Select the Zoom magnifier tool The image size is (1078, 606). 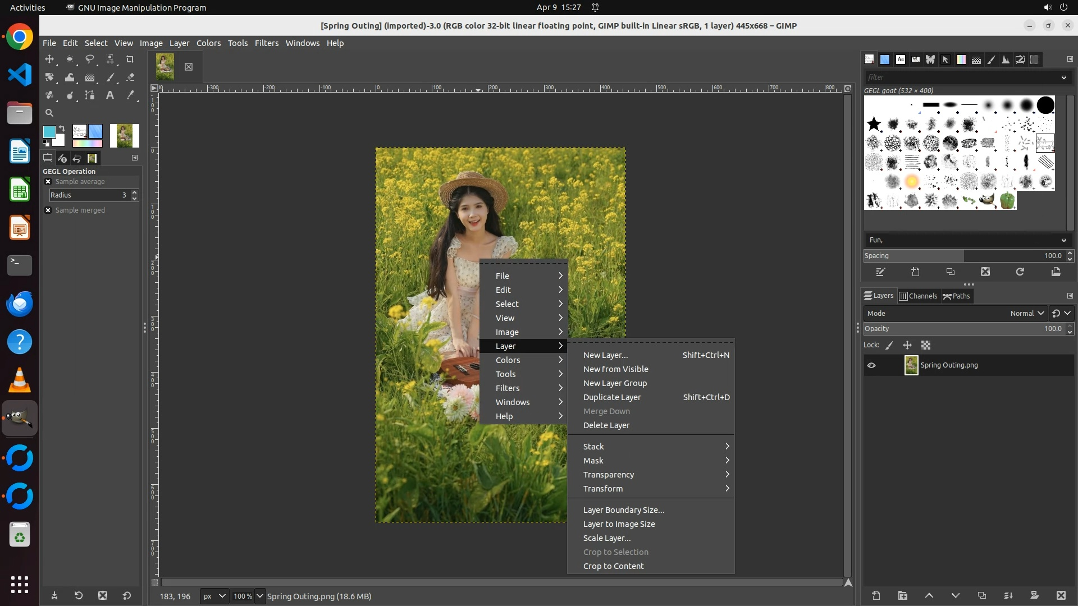(49, 113)
